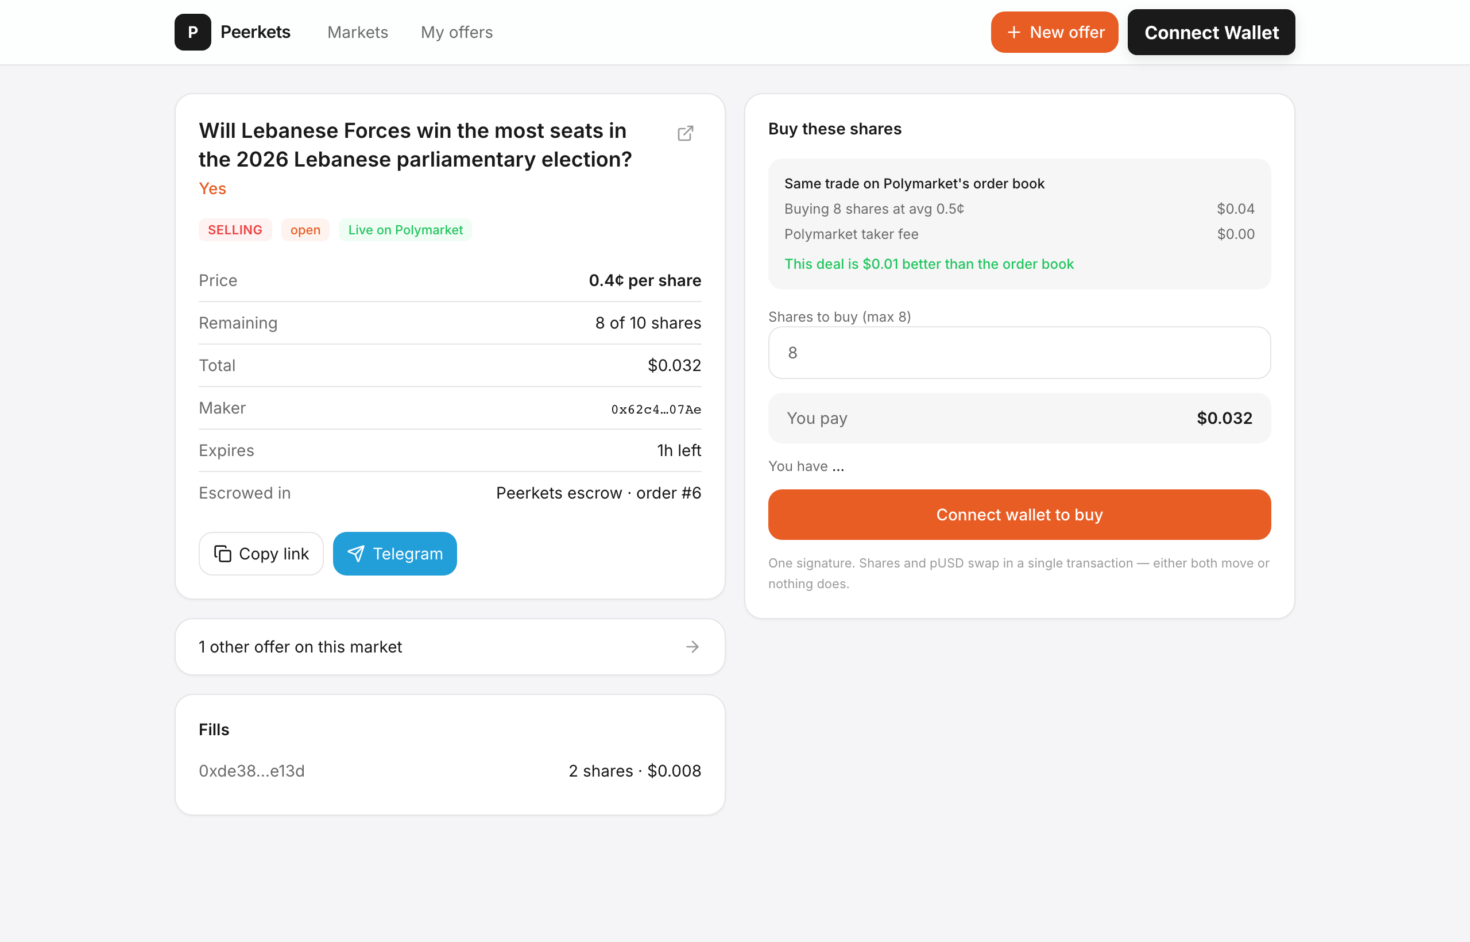Click Buying 8 shares at avg 0.5¢
This screenshot has height=942, width=1470.
(874, 209)
